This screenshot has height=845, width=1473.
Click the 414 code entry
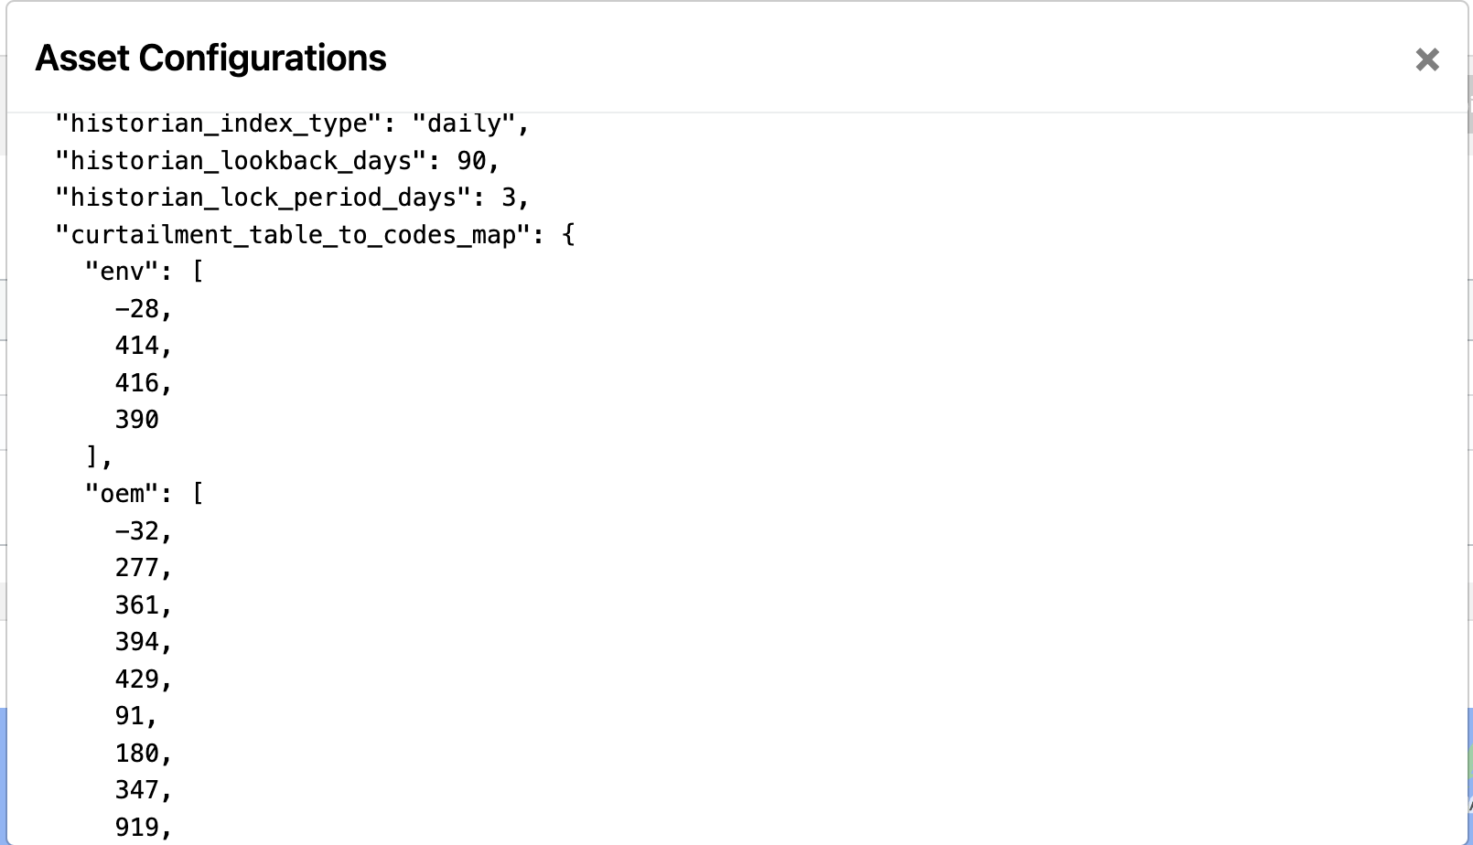pyautogui.click(x=136, y=347)
